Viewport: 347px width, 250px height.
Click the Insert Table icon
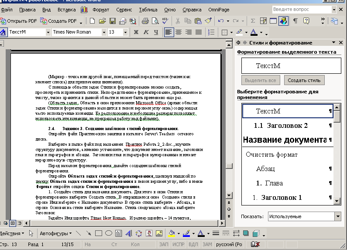pos(273,21)
